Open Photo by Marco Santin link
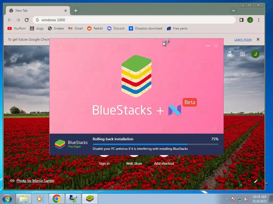The width and height of the screenshot is (273, 204). click(x=35, y=181)
